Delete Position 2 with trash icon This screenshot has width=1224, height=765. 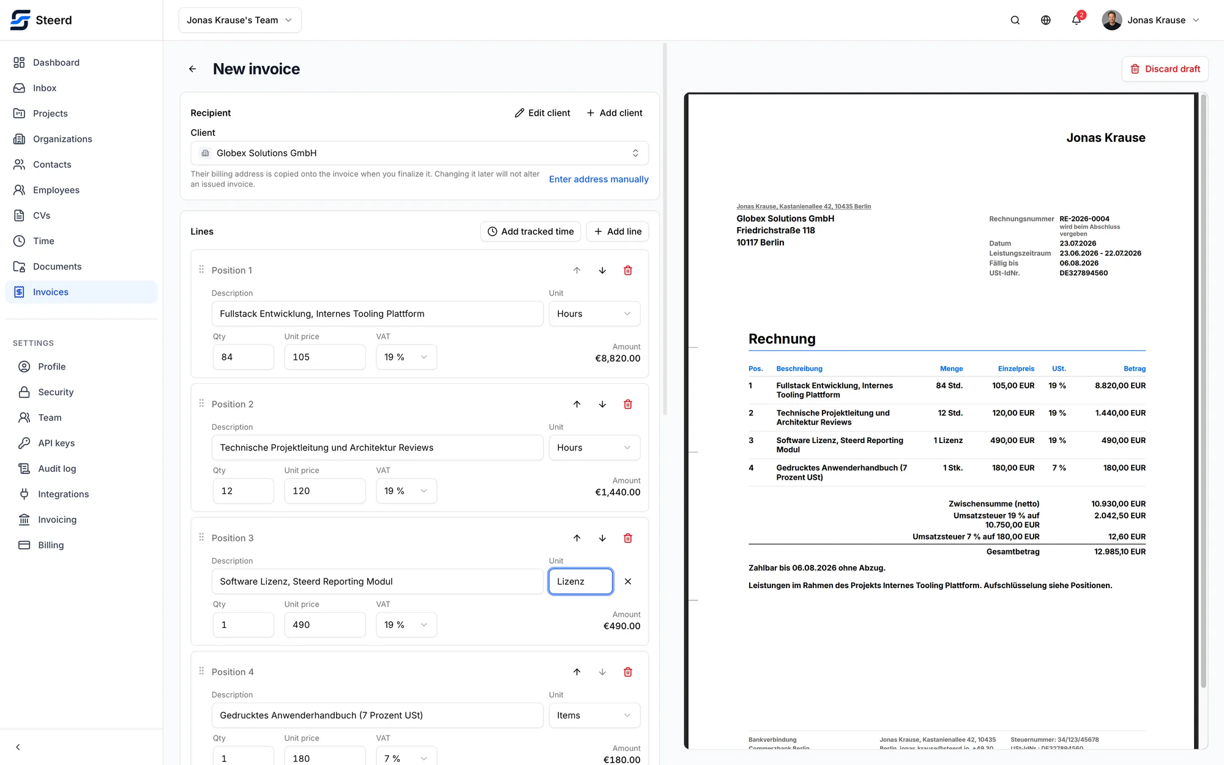point(628,404)
